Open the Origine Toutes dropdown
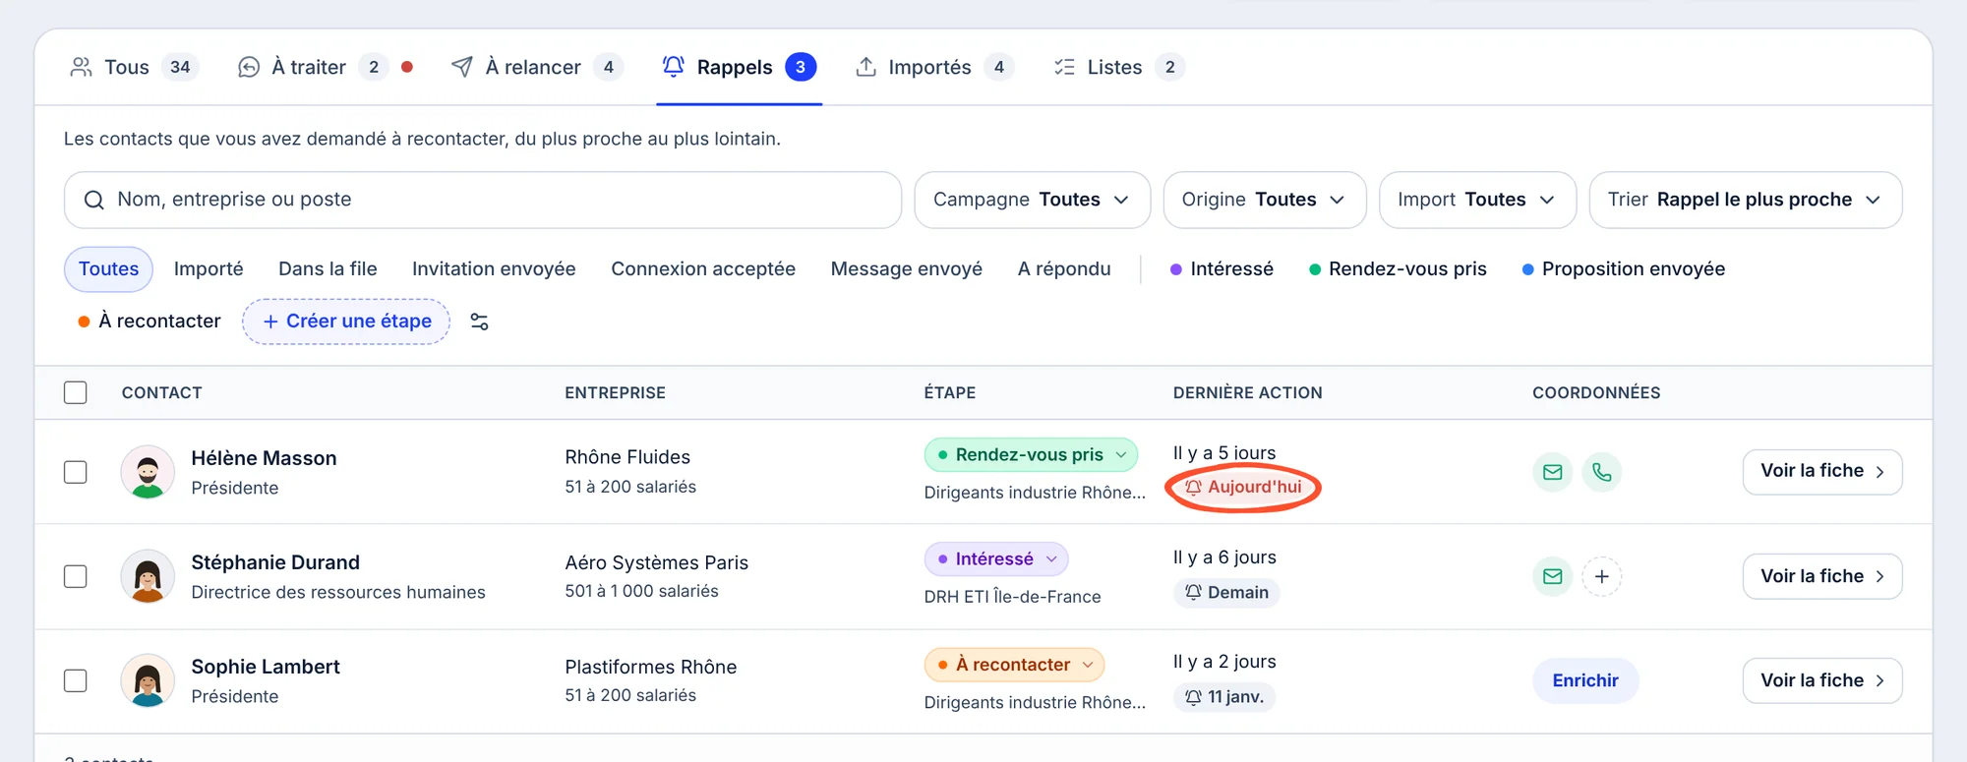This screenshot has width=1967, height=762. [1264, 201]
